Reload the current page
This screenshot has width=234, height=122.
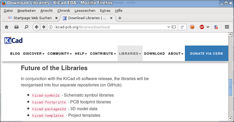[182, 27]
